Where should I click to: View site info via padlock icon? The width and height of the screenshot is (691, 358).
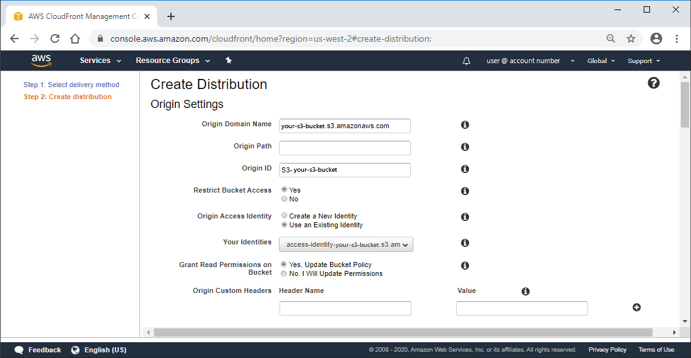pos(100,39)
